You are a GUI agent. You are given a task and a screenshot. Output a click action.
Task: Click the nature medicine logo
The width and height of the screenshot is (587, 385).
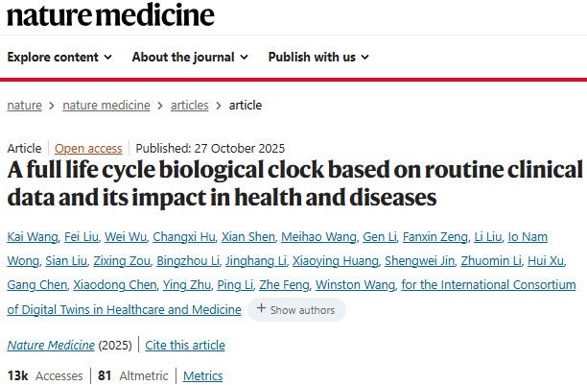click(111, 14)
